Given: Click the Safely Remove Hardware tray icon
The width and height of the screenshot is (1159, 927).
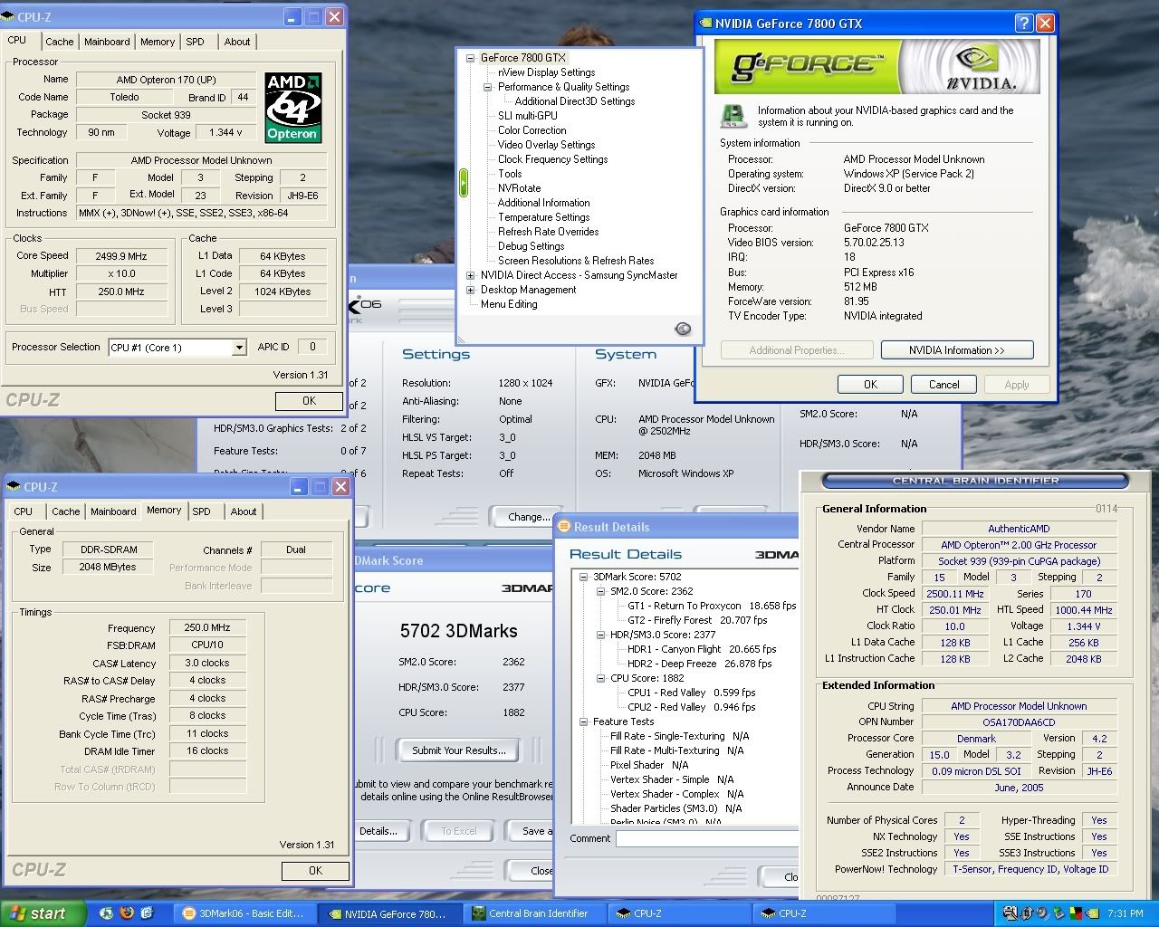Looking at the screenshot, I should (1058, 913).
